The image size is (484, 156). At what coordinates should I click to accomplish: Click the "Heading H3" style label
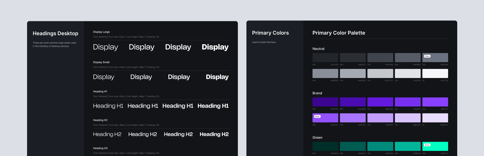pos(100,148)
